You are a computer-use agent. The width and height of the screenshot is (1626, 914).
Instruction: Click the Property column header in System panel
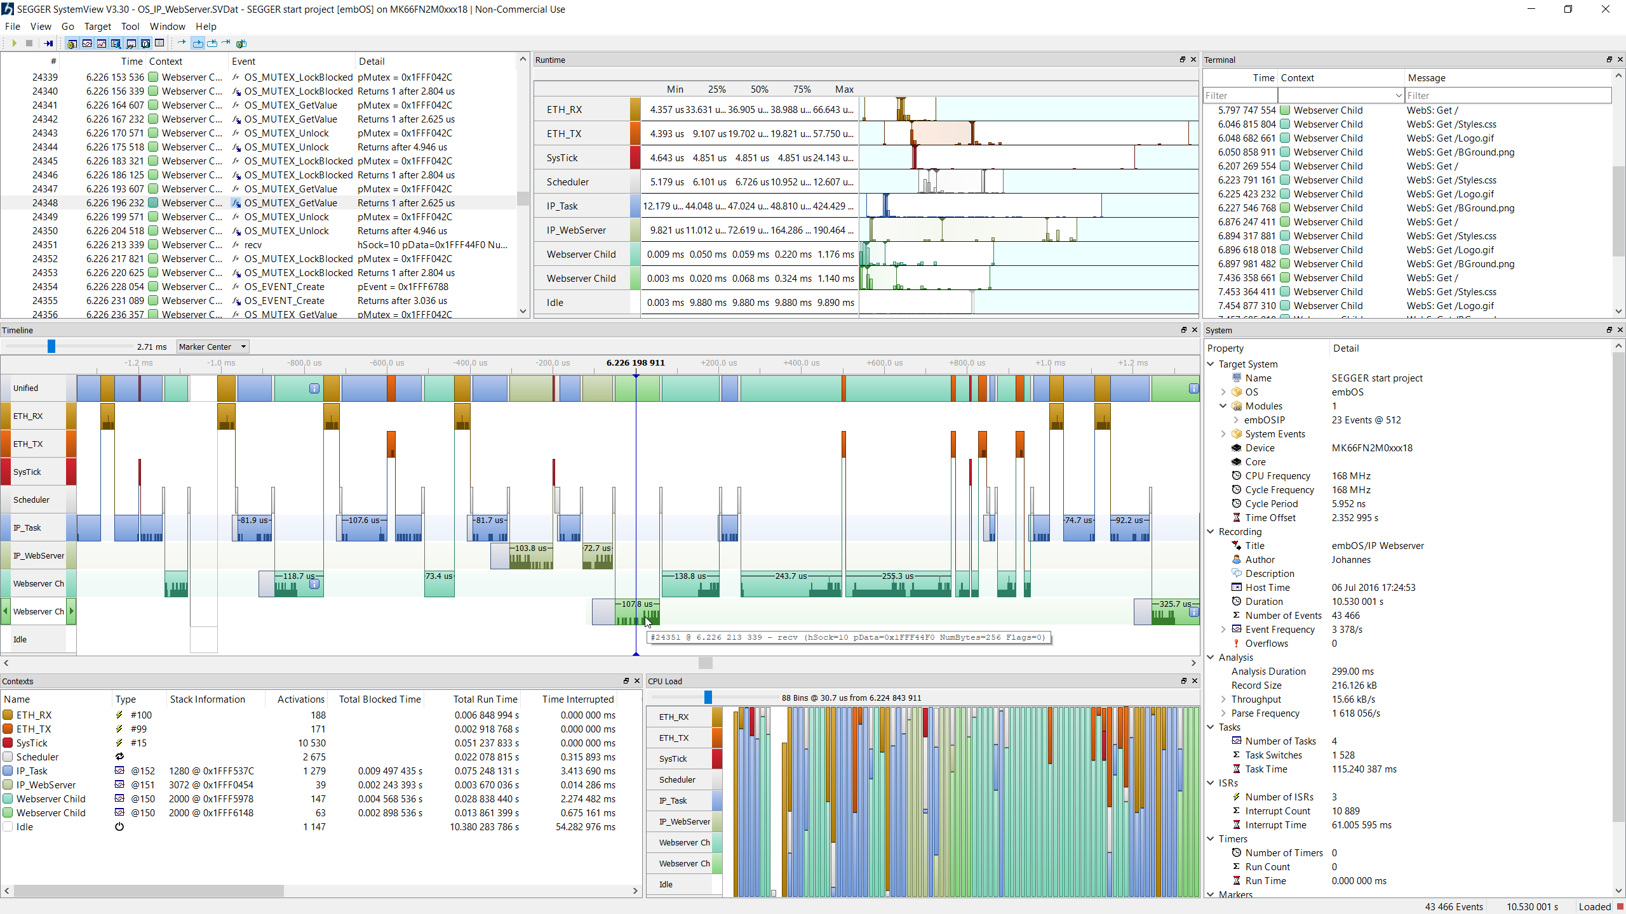click(1267, 348)
